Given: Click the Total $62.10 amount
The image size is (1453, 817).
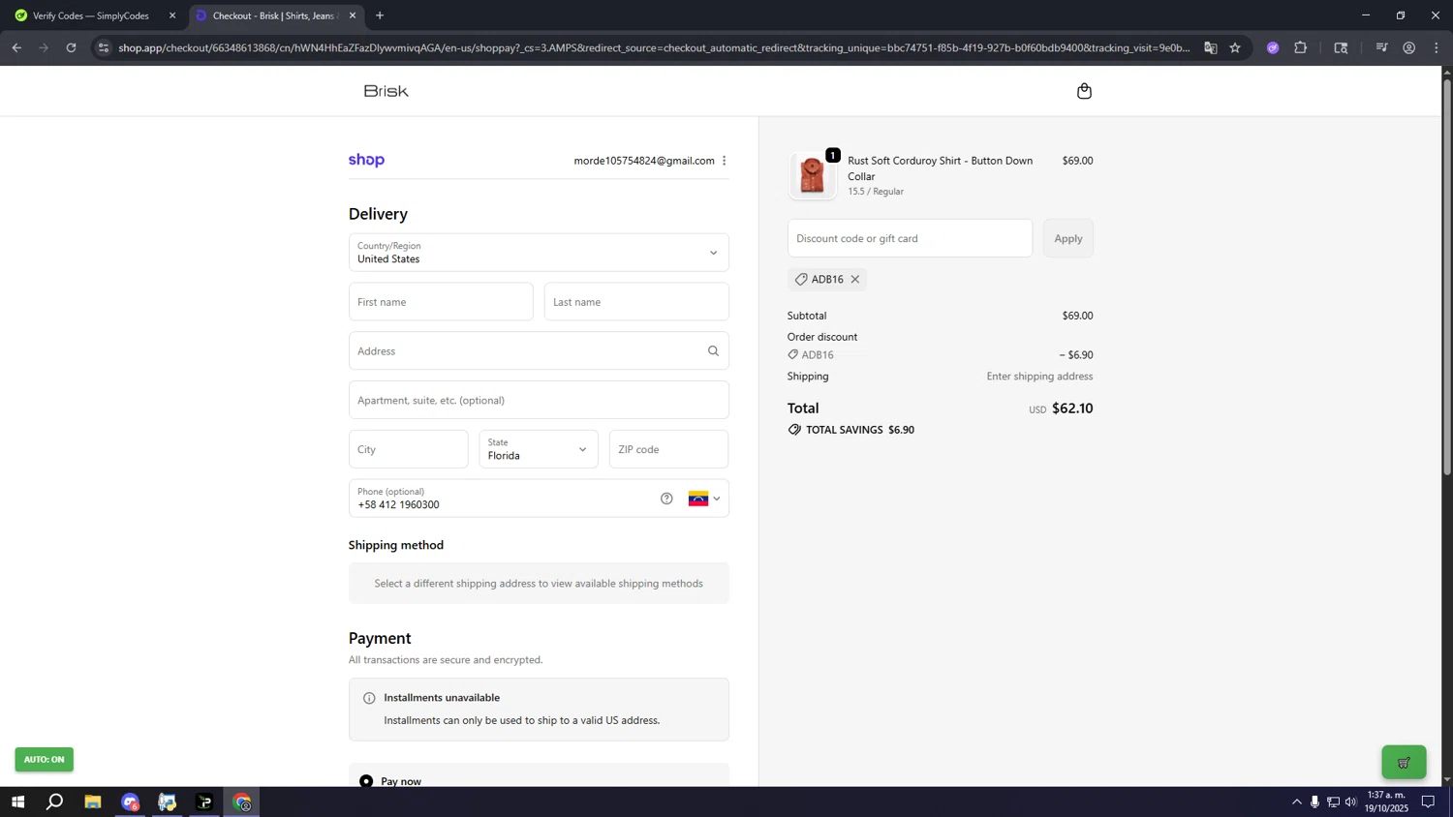Looking at the screenshot, I should (1072, 408).
